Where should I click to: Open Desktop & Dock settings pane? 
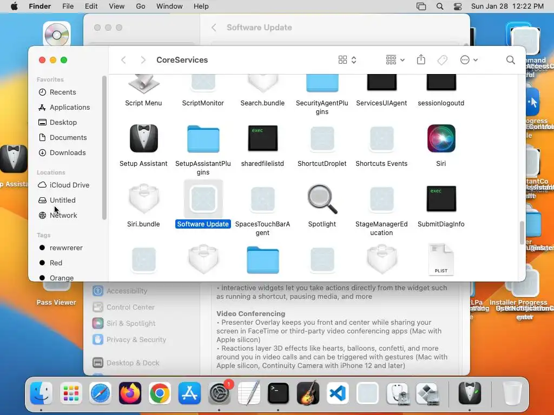coord(126,363)
